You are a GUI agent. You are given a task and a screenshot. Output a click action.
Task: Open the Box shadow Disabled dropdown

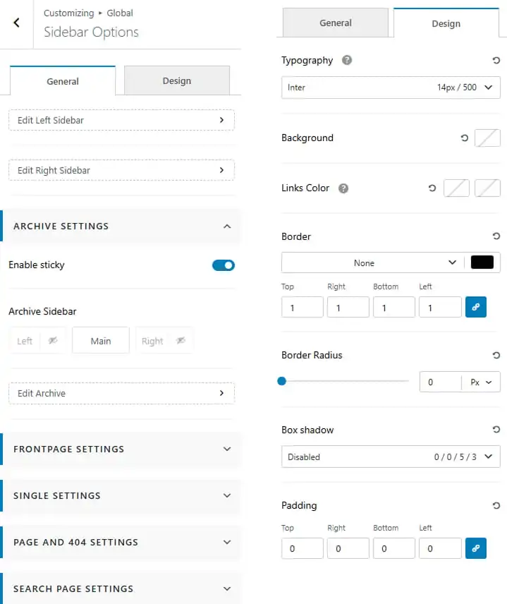tap(391, 457)
